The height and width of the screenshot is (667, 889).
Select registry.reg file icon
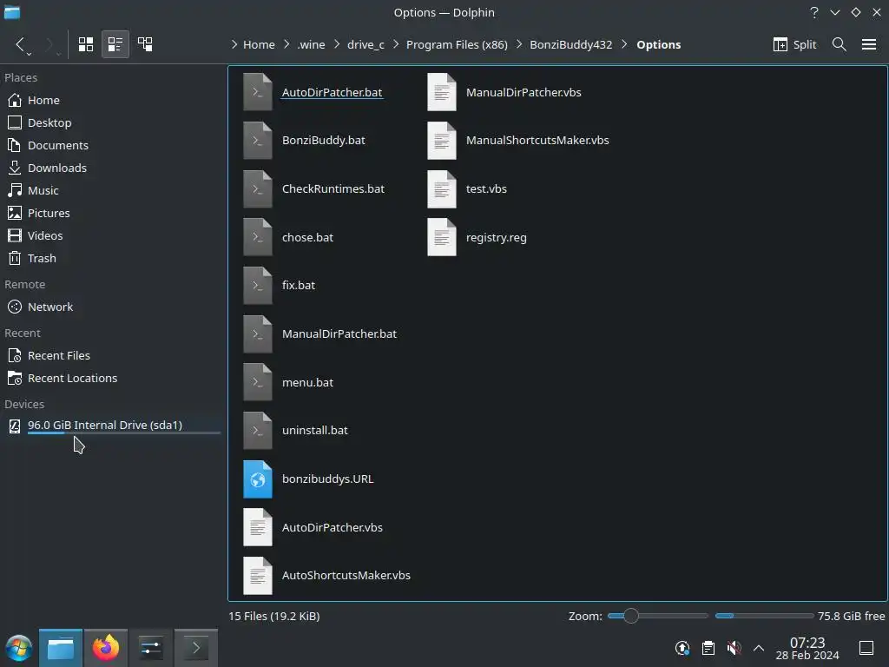click(442, 237)
